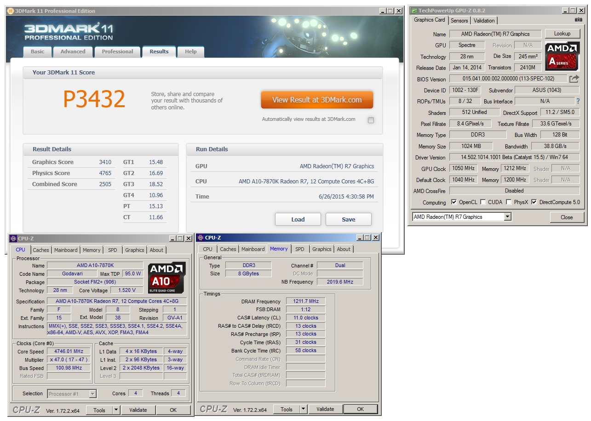
Task: Open SPD tab in left CPU-Z window
Action: (113, 250)
